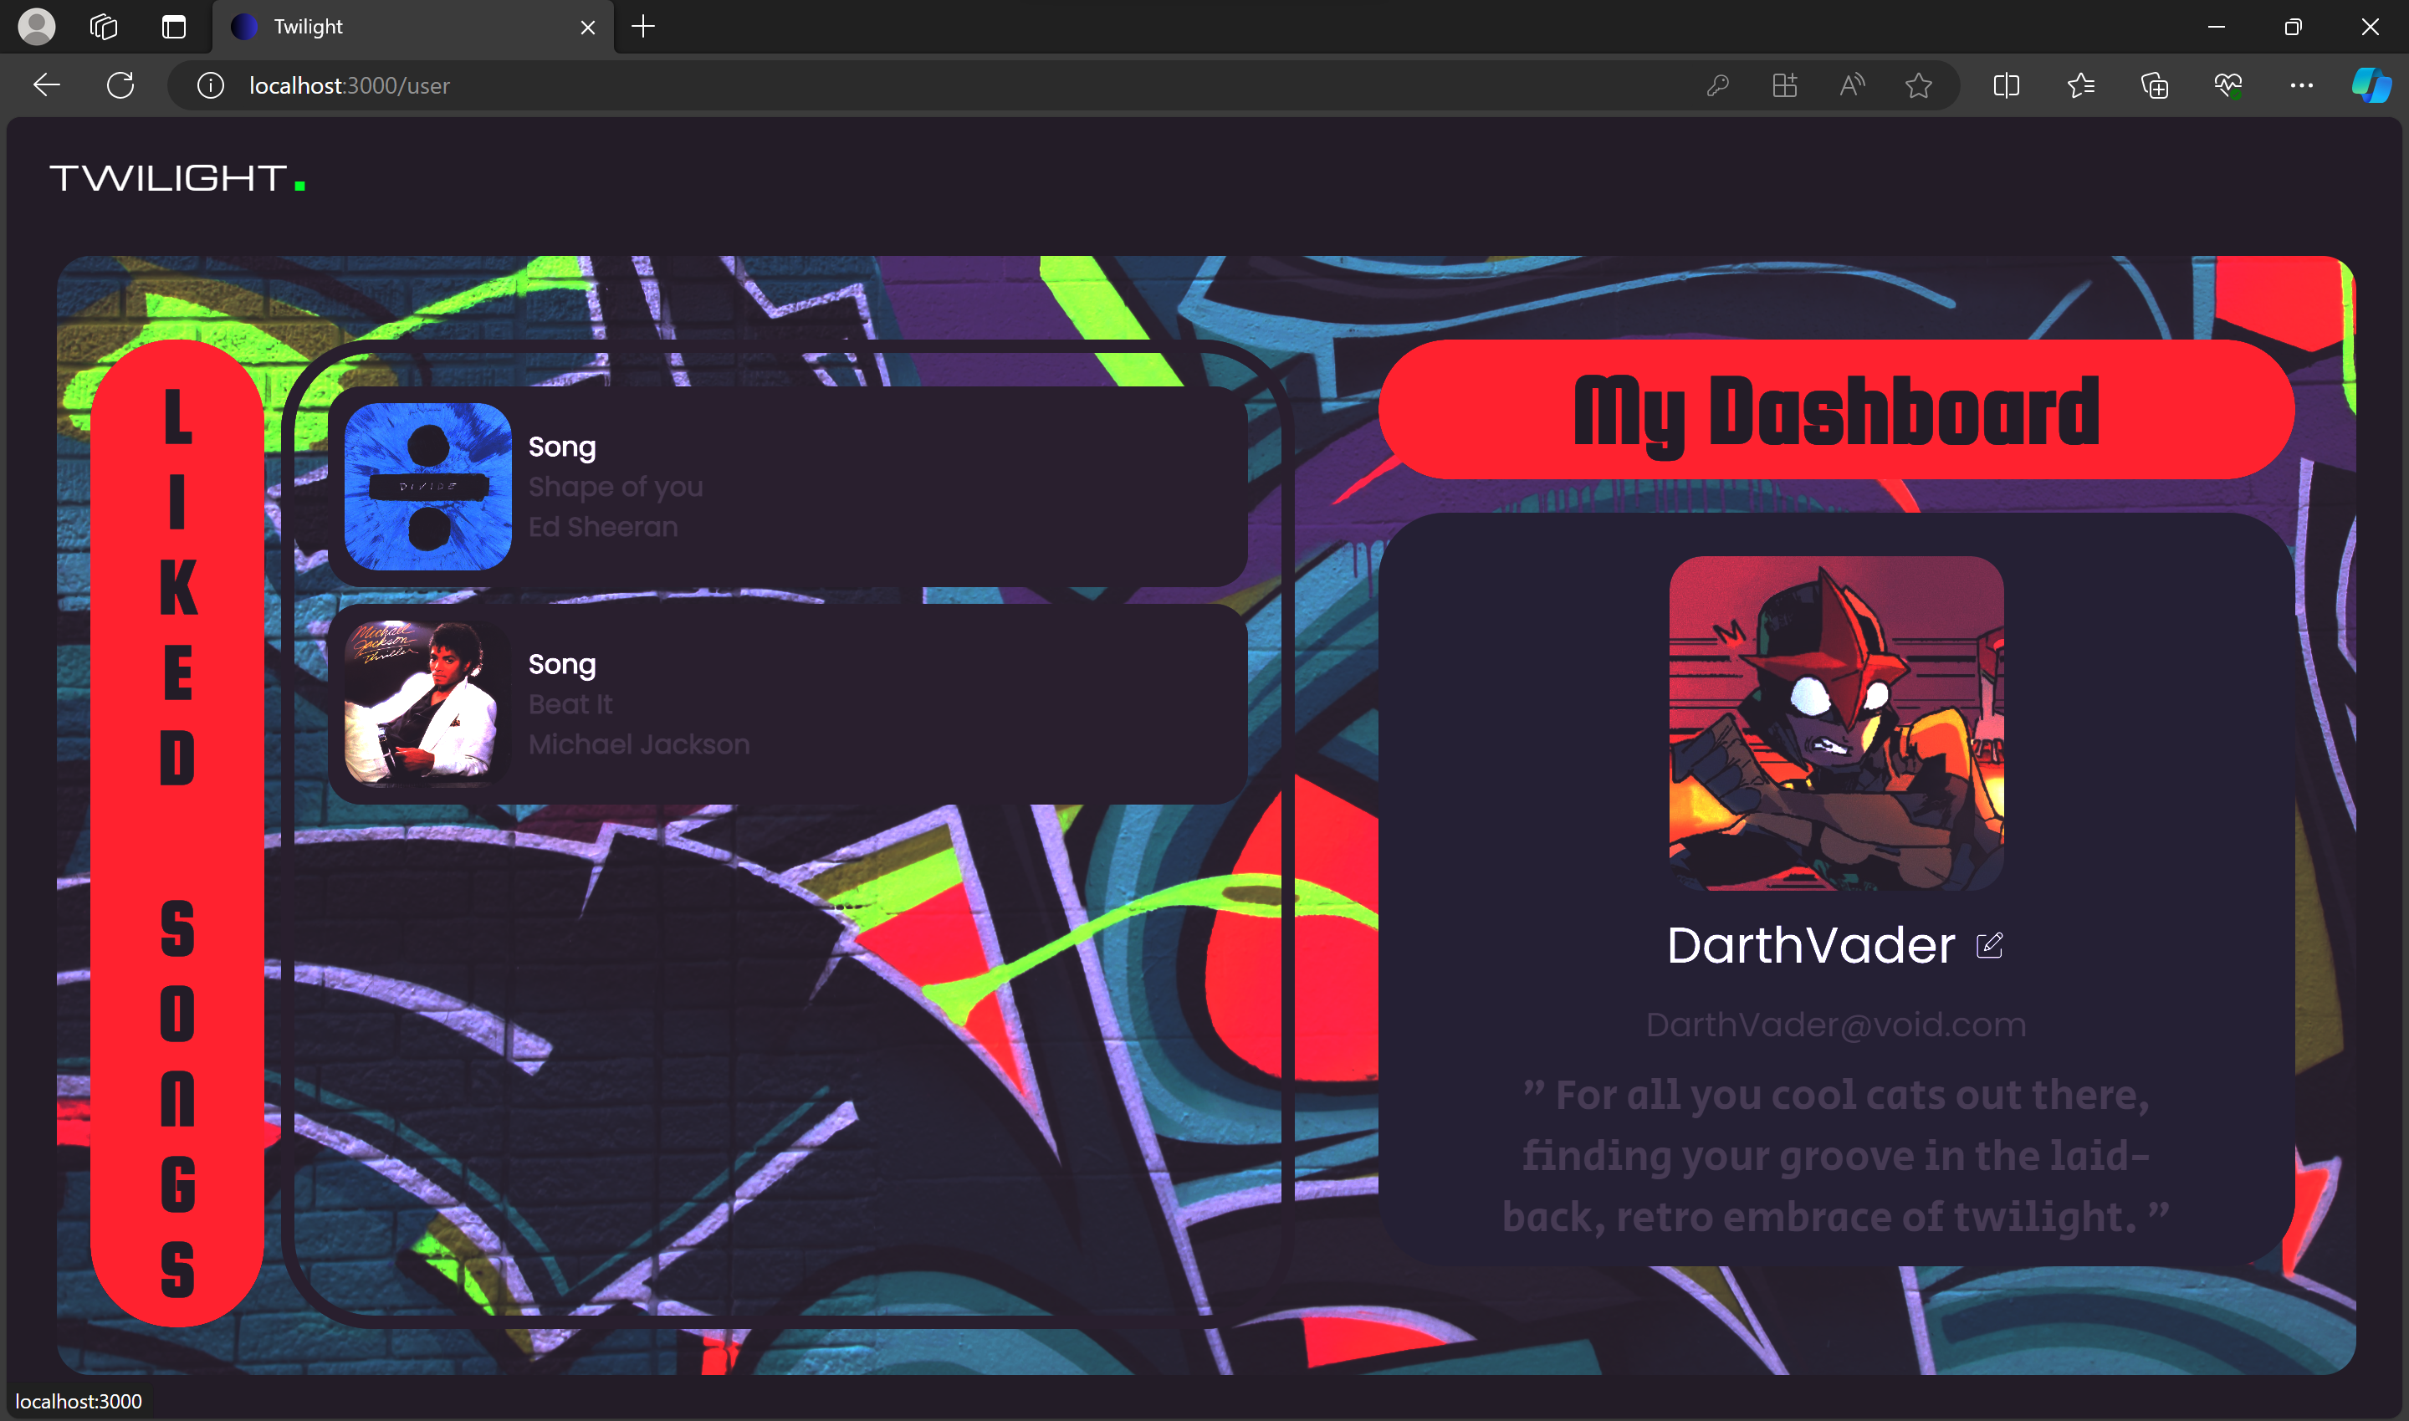Start Read Aloud from the address bar

coord(1850,85)
